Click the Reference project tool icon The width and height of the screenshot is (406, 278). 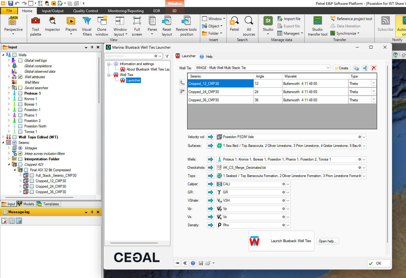tap(333, 19)
